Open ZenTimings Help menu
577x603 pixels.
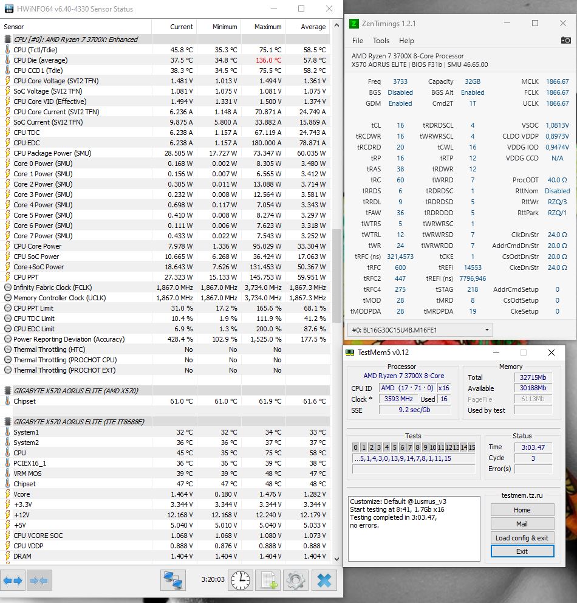406,40
